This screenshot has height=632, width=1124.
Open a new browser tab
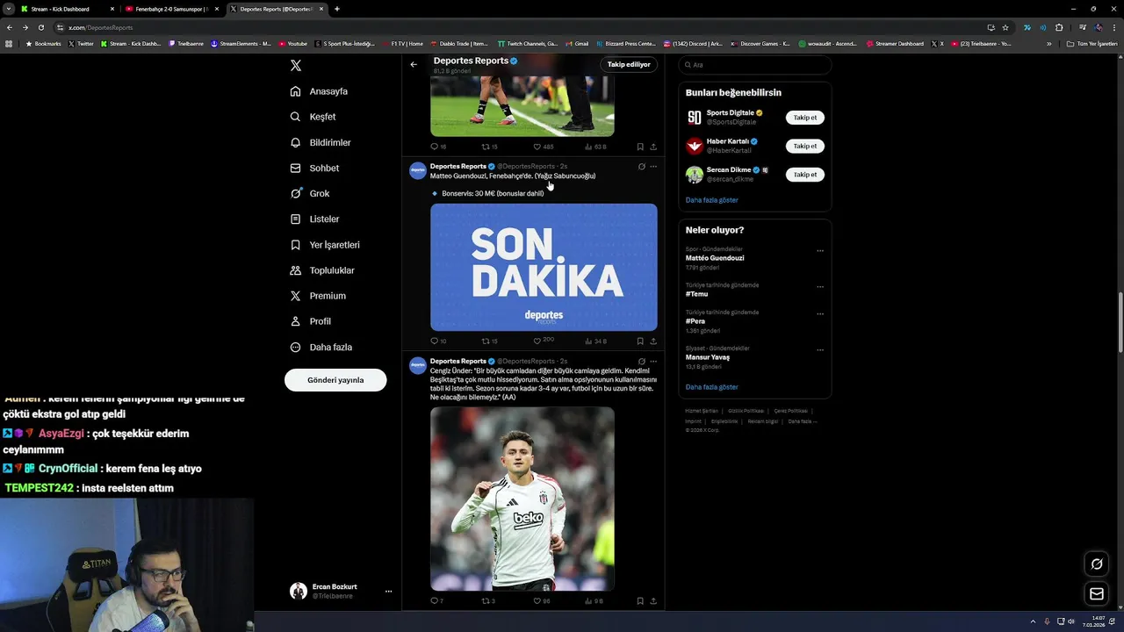click(x=337, y=9)
